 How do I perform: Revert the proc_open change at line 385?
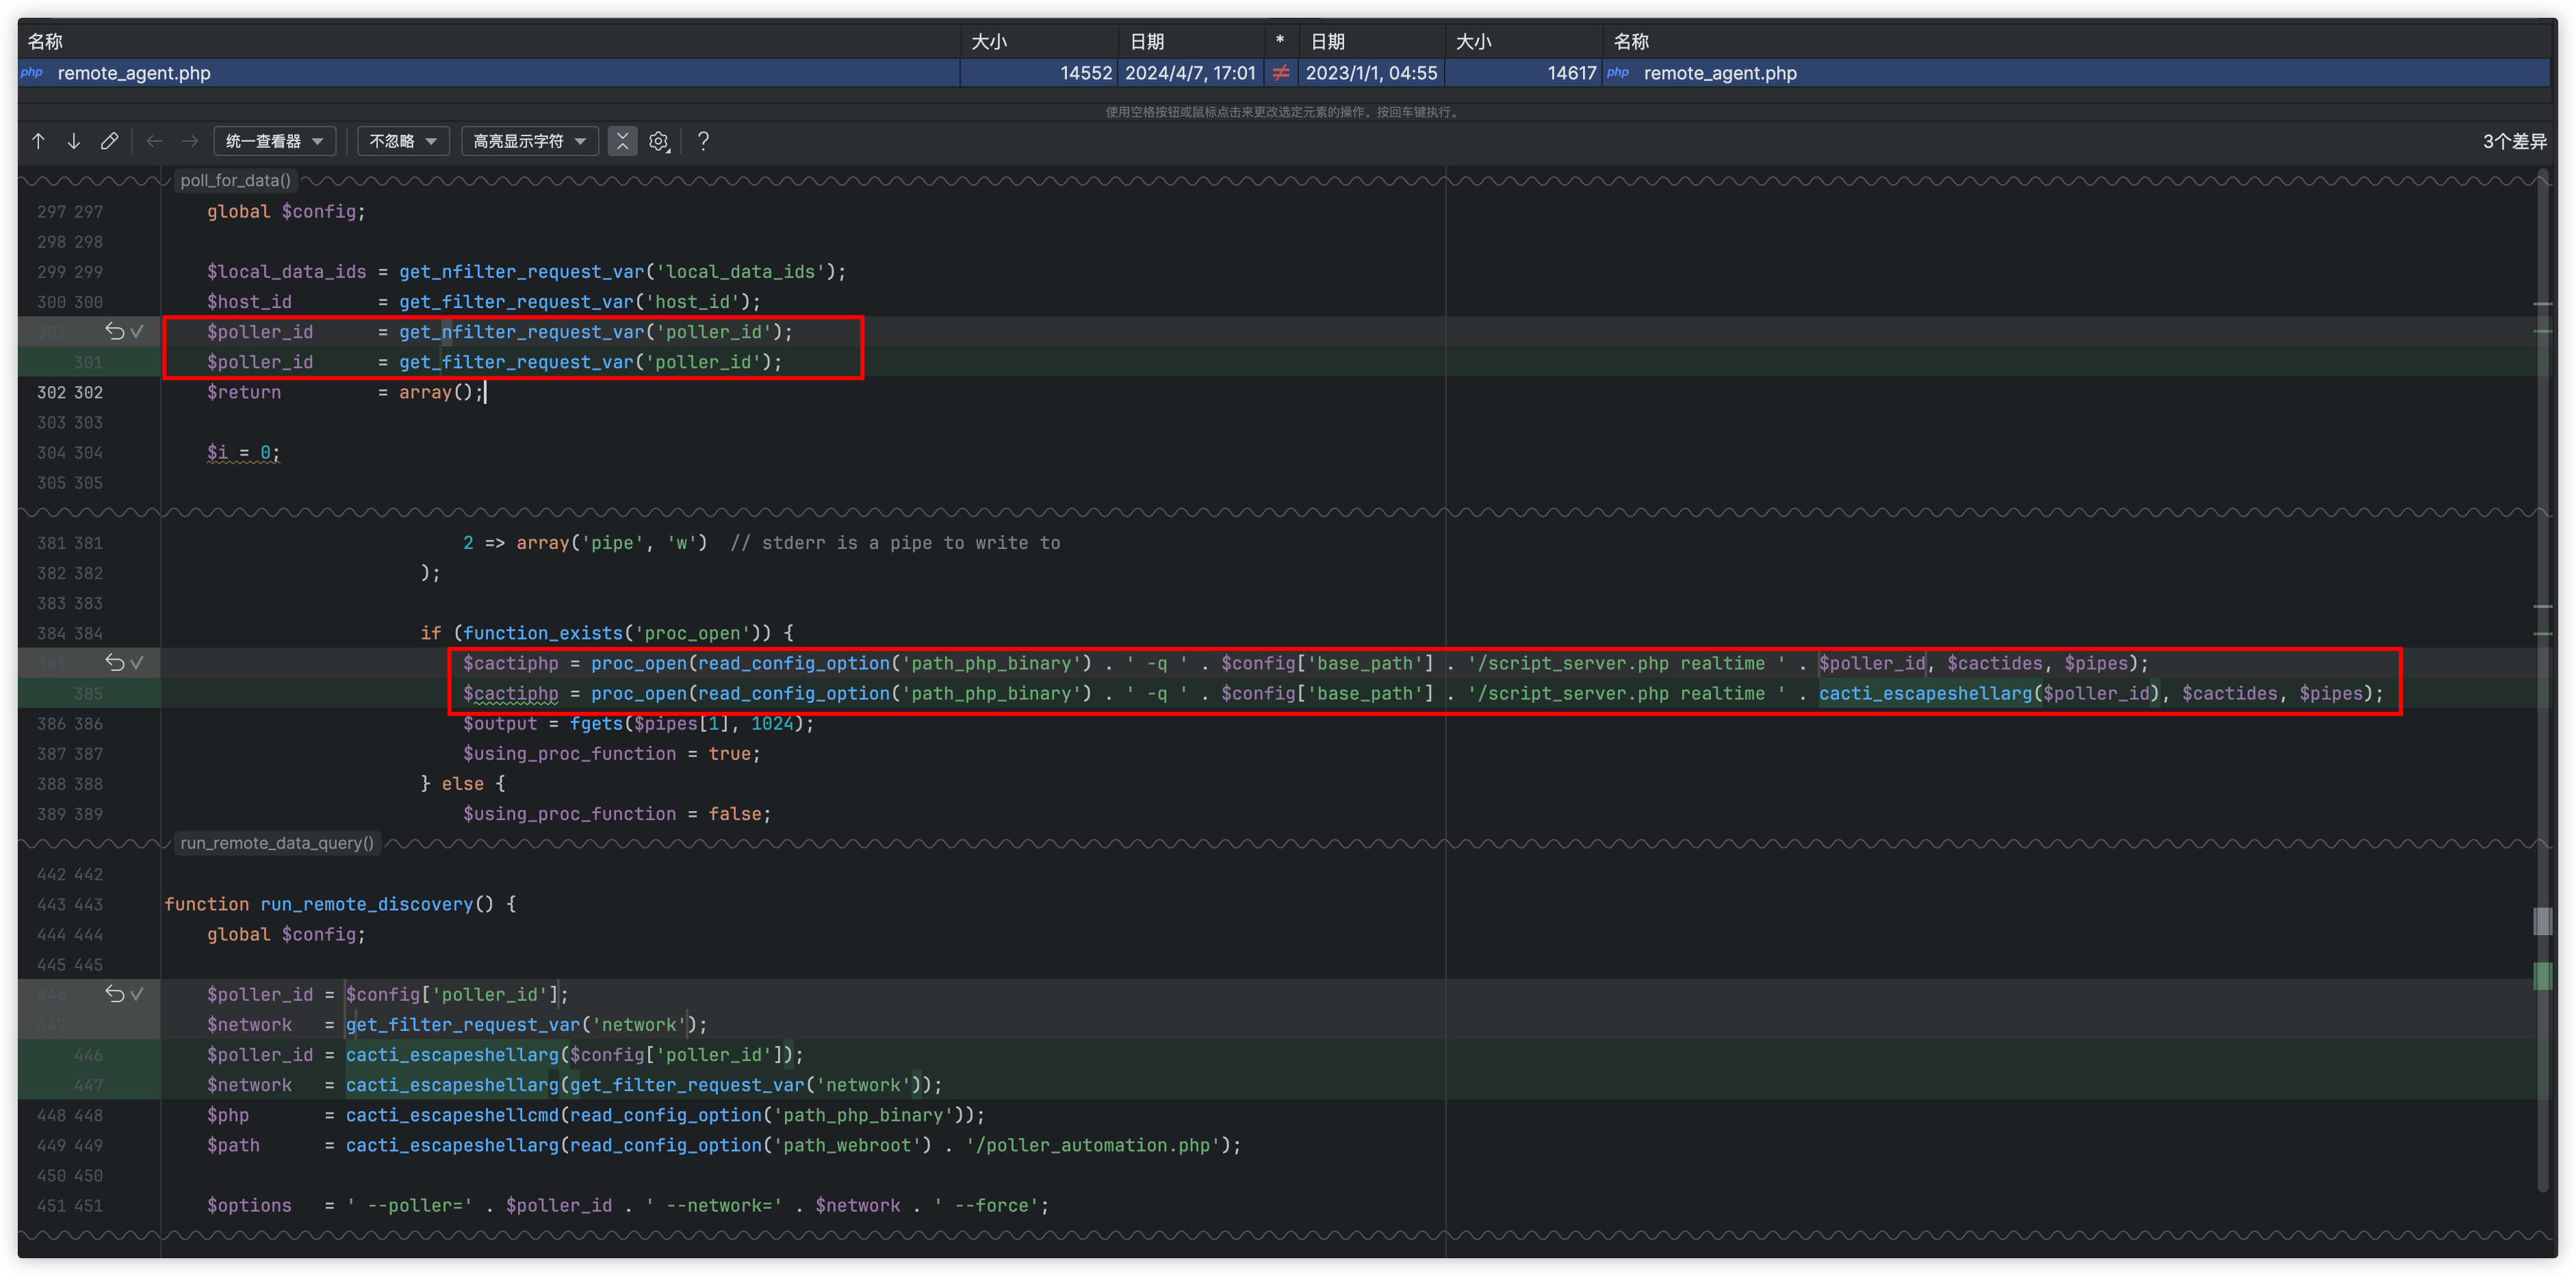tap(114, 662)
